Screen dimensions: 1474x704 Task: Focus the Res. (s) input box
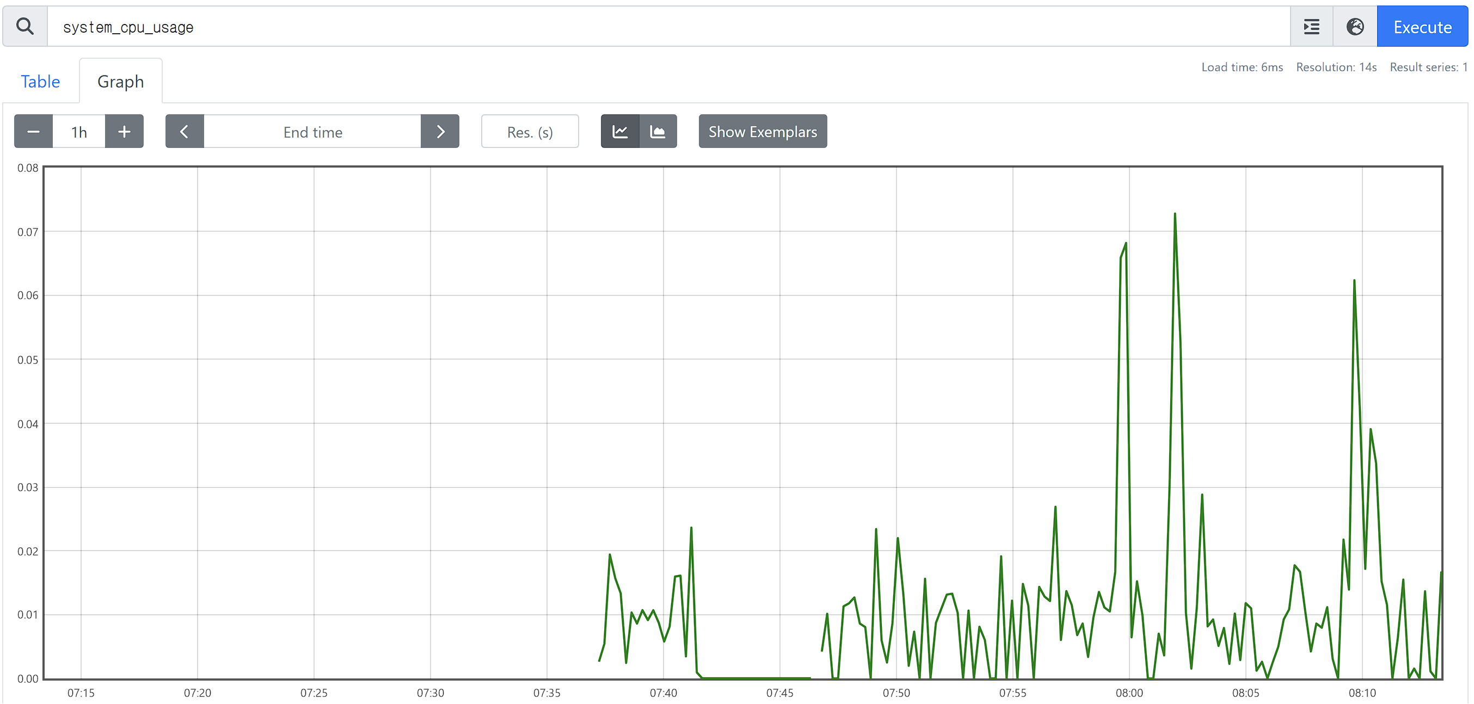529,132
